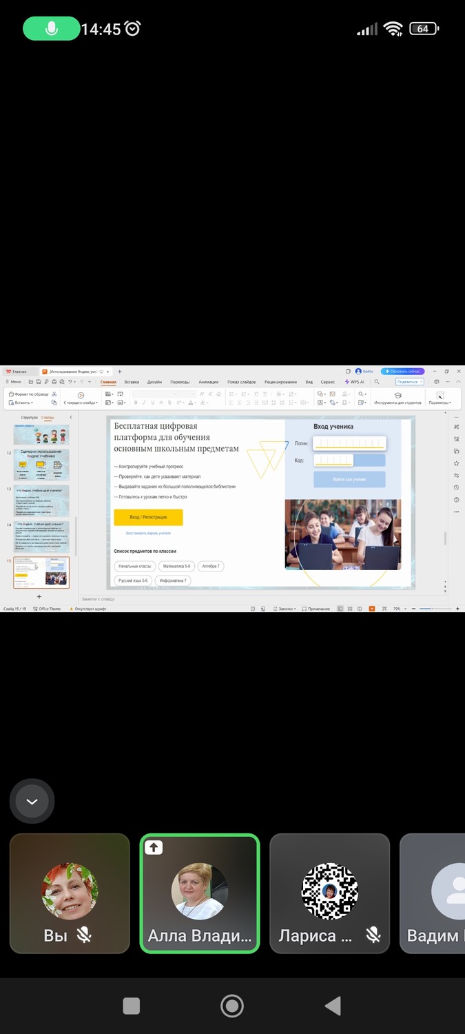Click the Заметки к слайду notes area
This screenshot has width=465, height=1034.
(x=262, y=599)
